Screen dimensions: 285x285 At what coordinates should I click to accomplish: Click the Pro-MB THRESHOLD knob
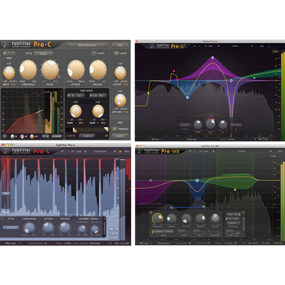[157, 218]
